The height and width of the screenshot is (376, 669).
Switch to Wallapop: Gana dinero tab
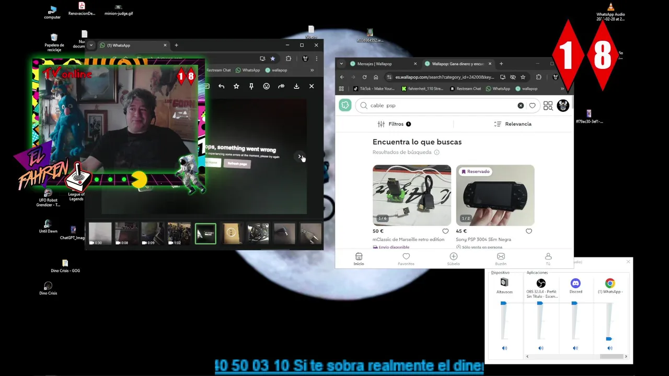pos(457,64)
